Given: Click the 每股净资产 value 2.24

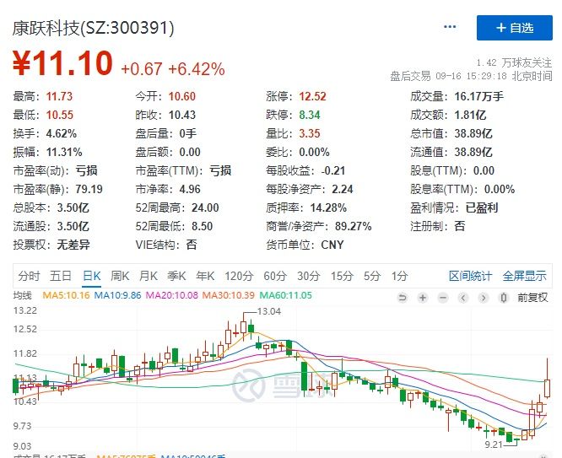Looking at the screenshot, I should tap(343, 189).
